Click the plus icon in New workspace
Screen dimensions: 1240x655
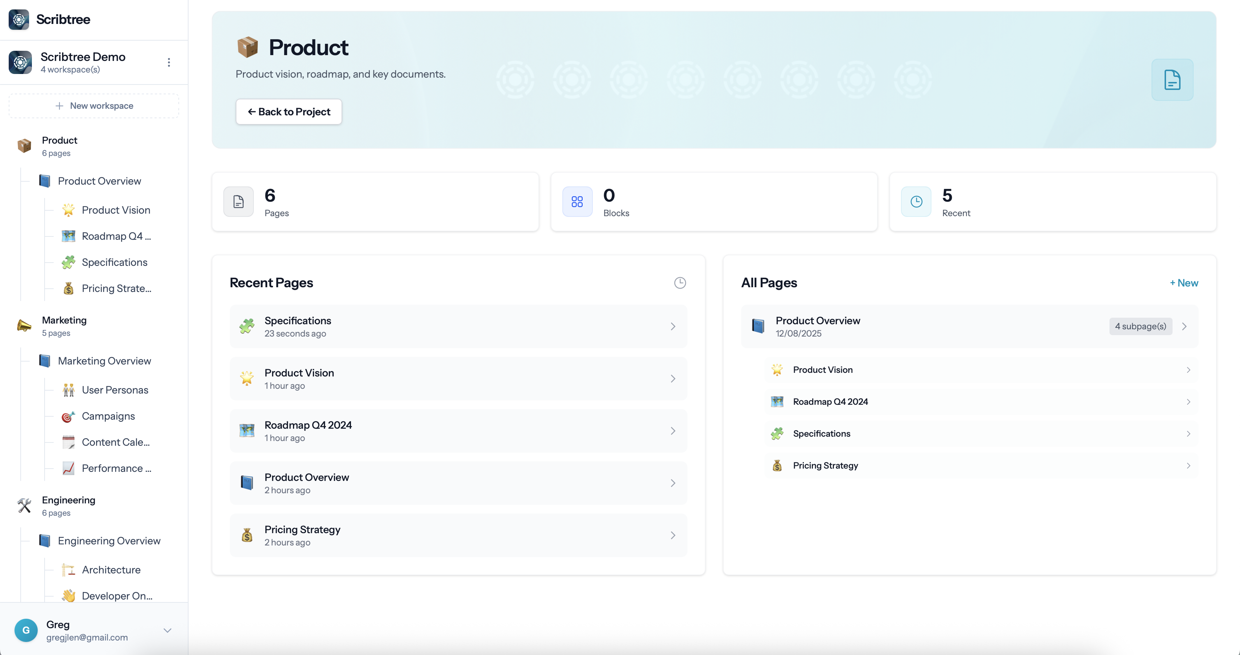coord(59,106)
